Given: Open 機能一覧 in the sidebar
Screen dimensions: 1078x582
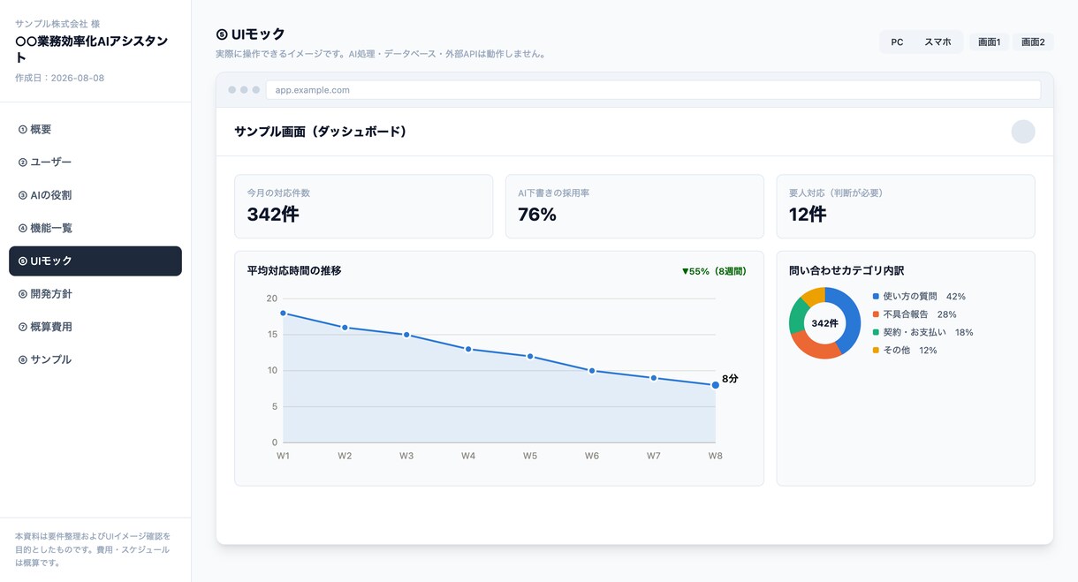Looking at the screenshot, I should coord(95,228).
